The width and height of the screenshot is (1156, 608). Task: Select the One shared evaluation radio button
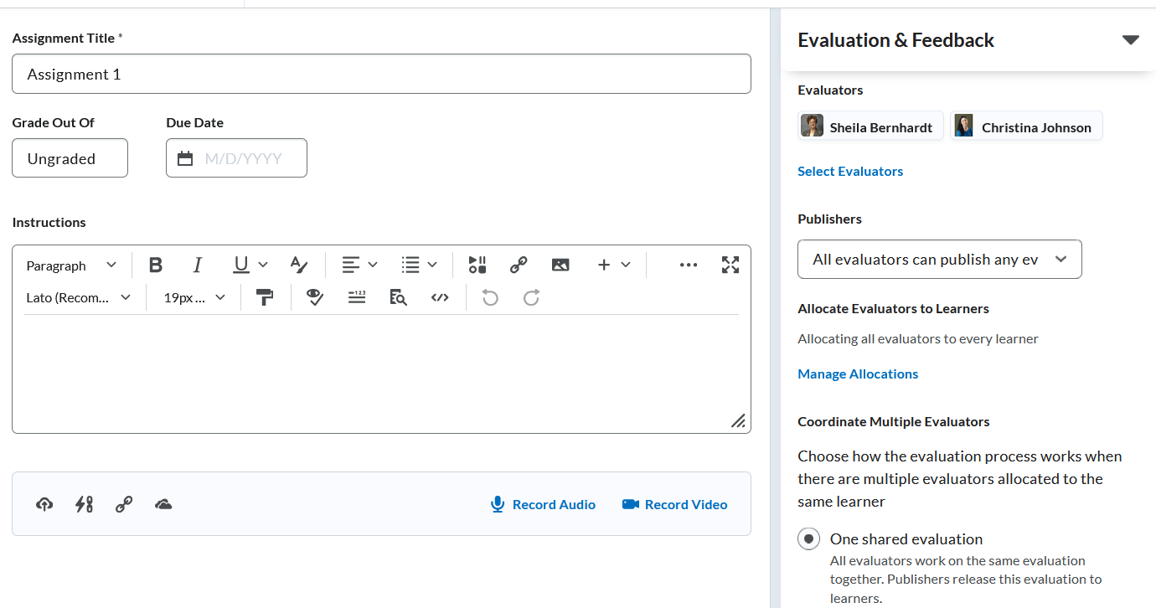(x=808, y=539)
